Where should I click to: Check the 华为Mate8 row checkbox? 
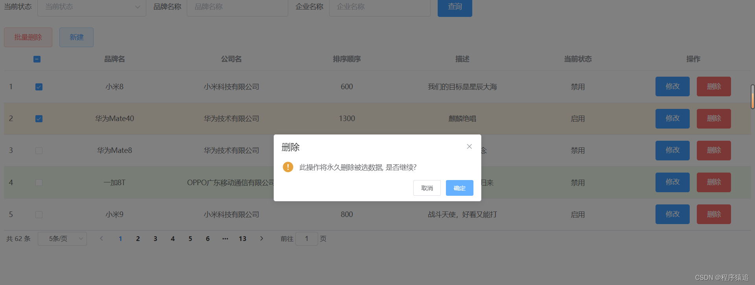click(x=39, y=151)
